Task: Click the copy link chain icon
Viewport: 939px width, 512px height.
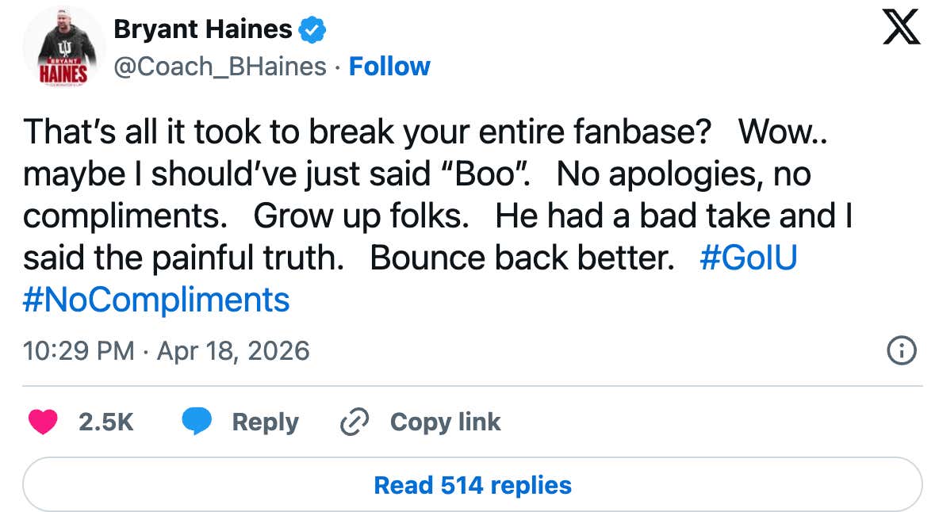Action: point(355,422)
